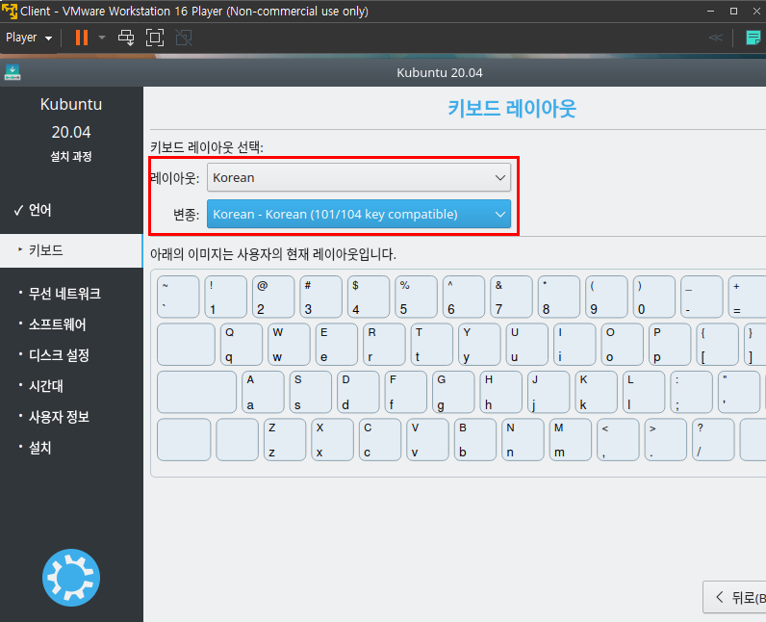Open the Player menu in VMware
Viewport: 766px width, 622px height.
click(x=28, y=38)
